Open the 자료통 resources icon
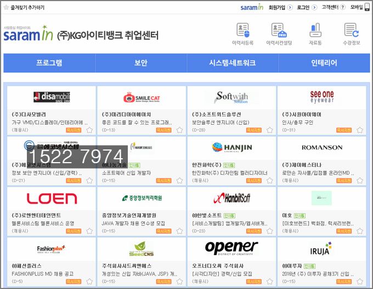Screen dimensions: 373x289 pos(315,30)
